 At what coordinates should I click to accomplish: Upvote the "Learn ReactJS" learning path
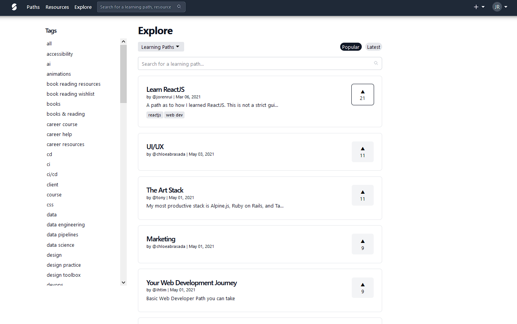point(363,94)
